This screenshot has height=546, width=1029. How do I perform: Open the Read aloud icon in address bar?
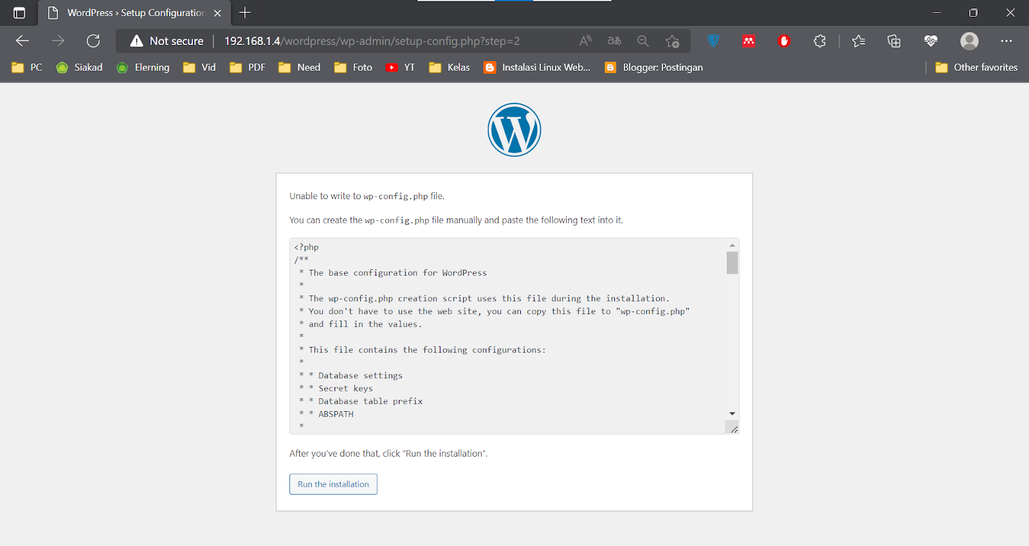pyautogui.click(x=585, y=41)
